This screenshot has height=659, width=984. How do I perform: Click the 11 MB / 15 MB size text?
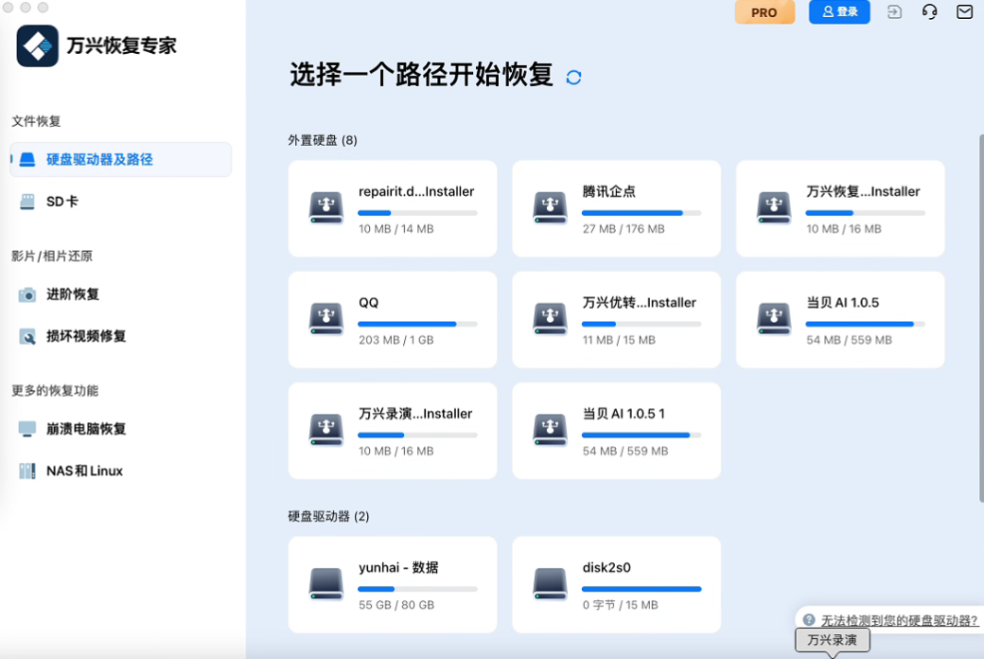pos(619,341)
